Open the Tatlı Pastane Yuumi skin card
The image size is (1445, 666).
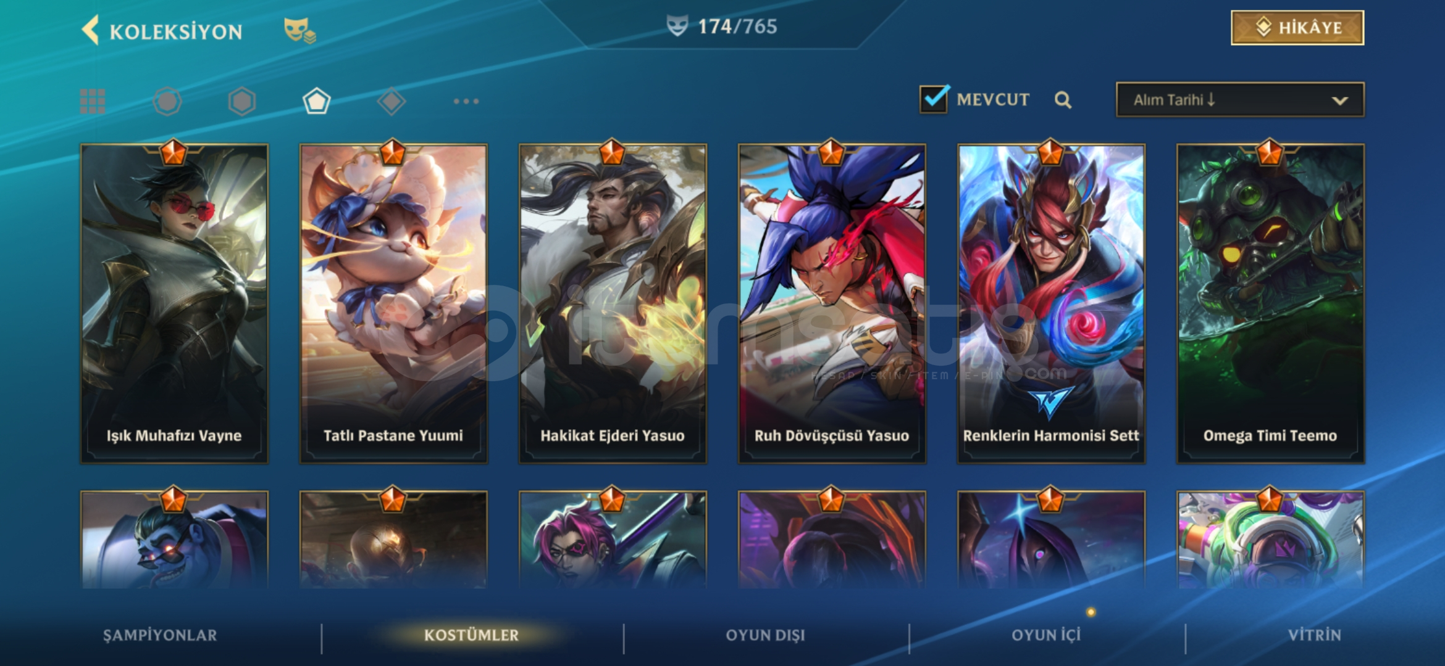(393, 303)
